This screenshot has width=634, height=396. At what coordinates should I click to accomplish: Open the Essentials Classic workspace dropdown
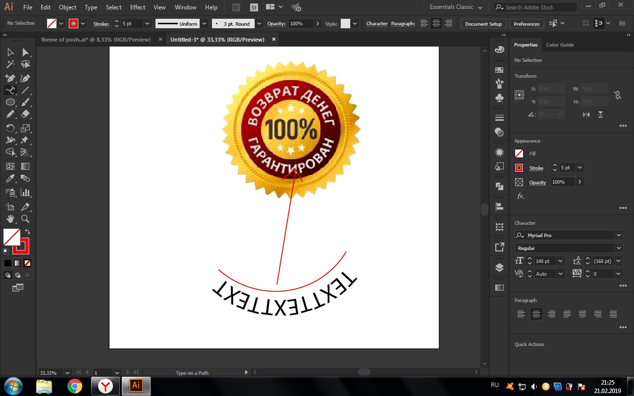(456, 7)
